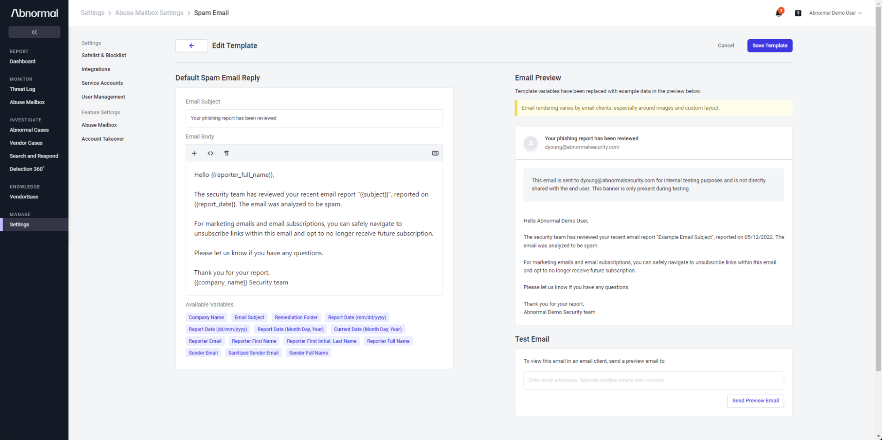Open Abnormal Cases
The height and width of the screenshot is (440, 882).
point(29,130)
